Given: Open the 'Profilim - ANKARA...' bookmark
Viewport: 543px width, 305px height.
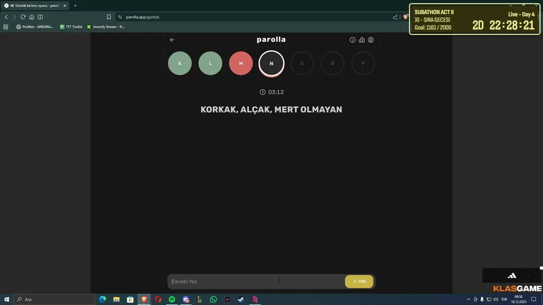Looking at the screenshot, I should point(35,27).
